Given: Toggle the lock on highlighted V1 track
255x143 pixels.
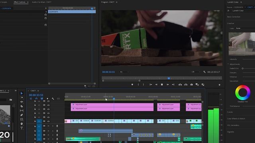Looking at the screenshot, I should tap(35, 121).
